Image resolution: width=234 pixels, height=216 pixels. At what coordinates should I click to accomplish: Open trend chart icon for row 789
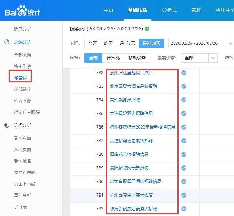click(184, 168)
